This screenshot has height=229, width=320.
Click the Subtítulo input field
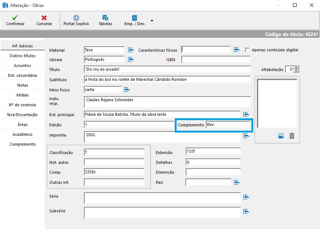[167, 79]
